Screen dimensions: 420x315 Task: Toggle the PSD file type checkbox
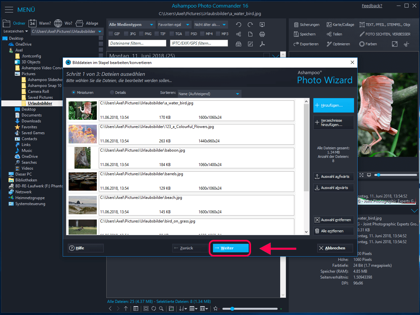coord(187,34)
